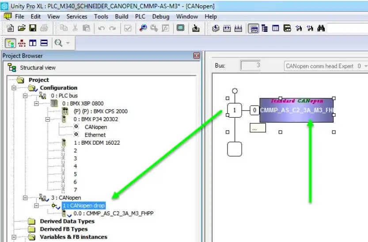Open the Debug menu
Screen dimensions: 368x242
(x=161, y=17)
